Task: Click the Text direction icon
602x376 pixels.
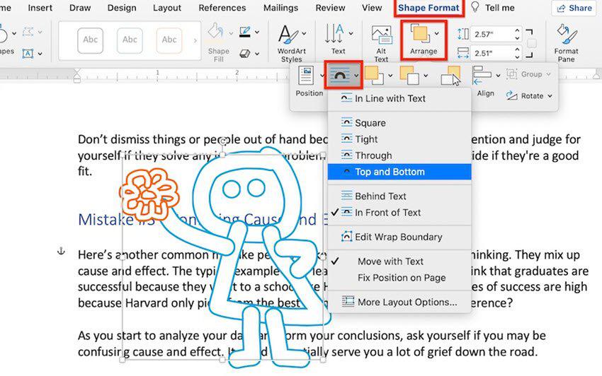Action: click(x=334, y=34)
